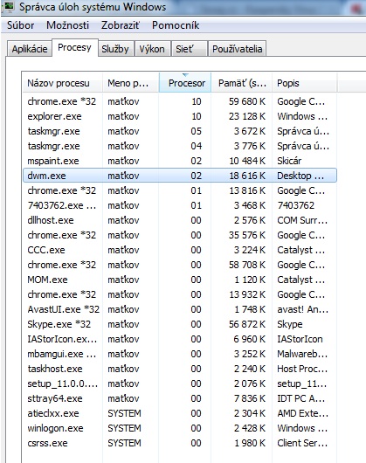Viewport: 366px width, 463px height.
Task: Select the mspaint.exe process row
Action: (180, 161)
